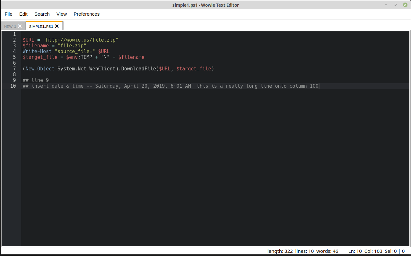
Task: Minimize the Wowie Text Editor window
Action: [x=386, y=5]
